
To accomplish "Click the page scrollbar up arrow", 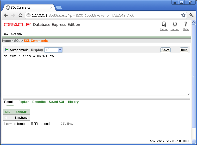I will point(193,22).
